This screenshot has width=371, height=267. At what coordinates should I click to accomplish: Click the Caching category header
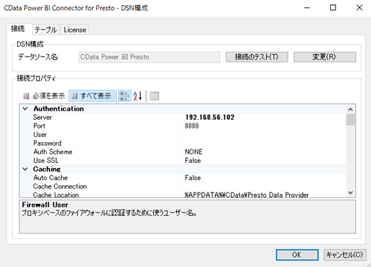click(47, 169)
